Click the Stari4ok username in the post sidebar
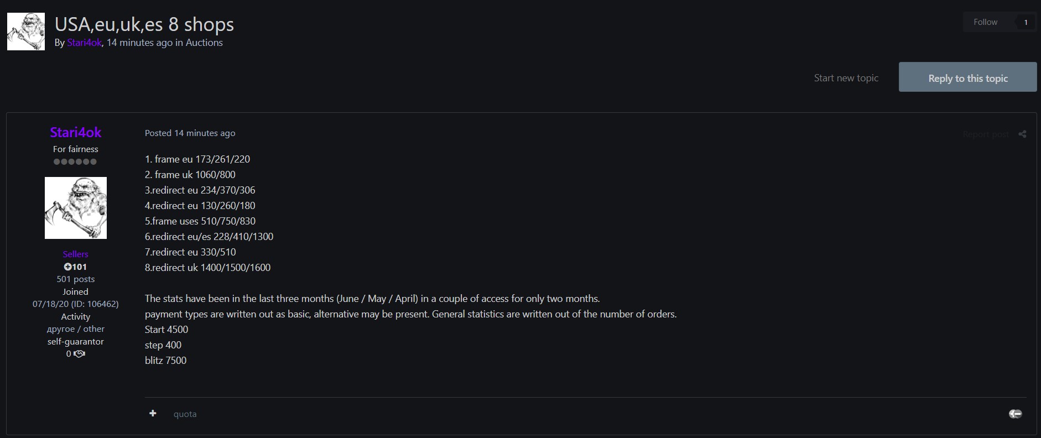This screenshot has width=1041, height=438. click(x=76, y=132)
